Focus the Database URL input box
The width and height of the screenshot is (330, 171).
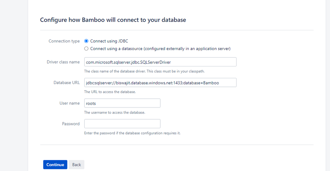tap(160, 83)
